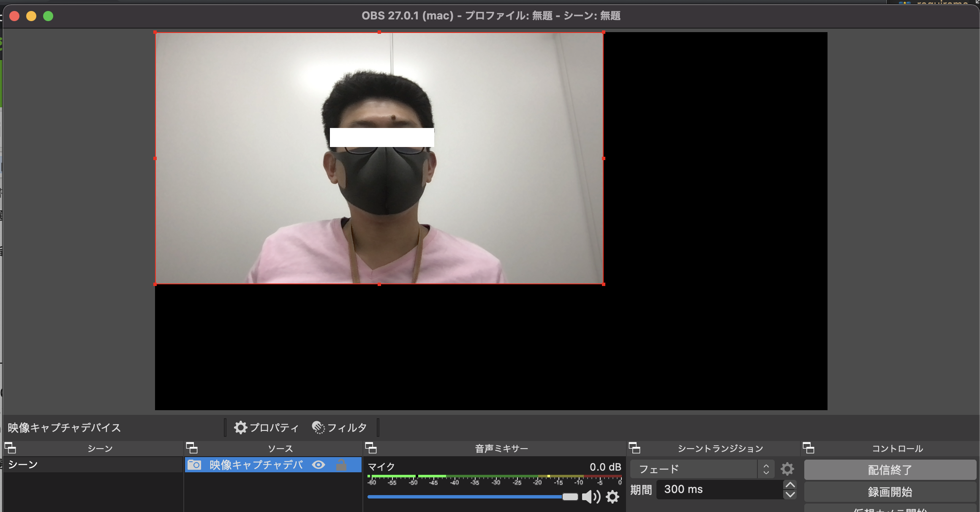Hide the 映像キャプチャデバ source with the eye toggle
980x512 pixels.
tap(318, 465)
